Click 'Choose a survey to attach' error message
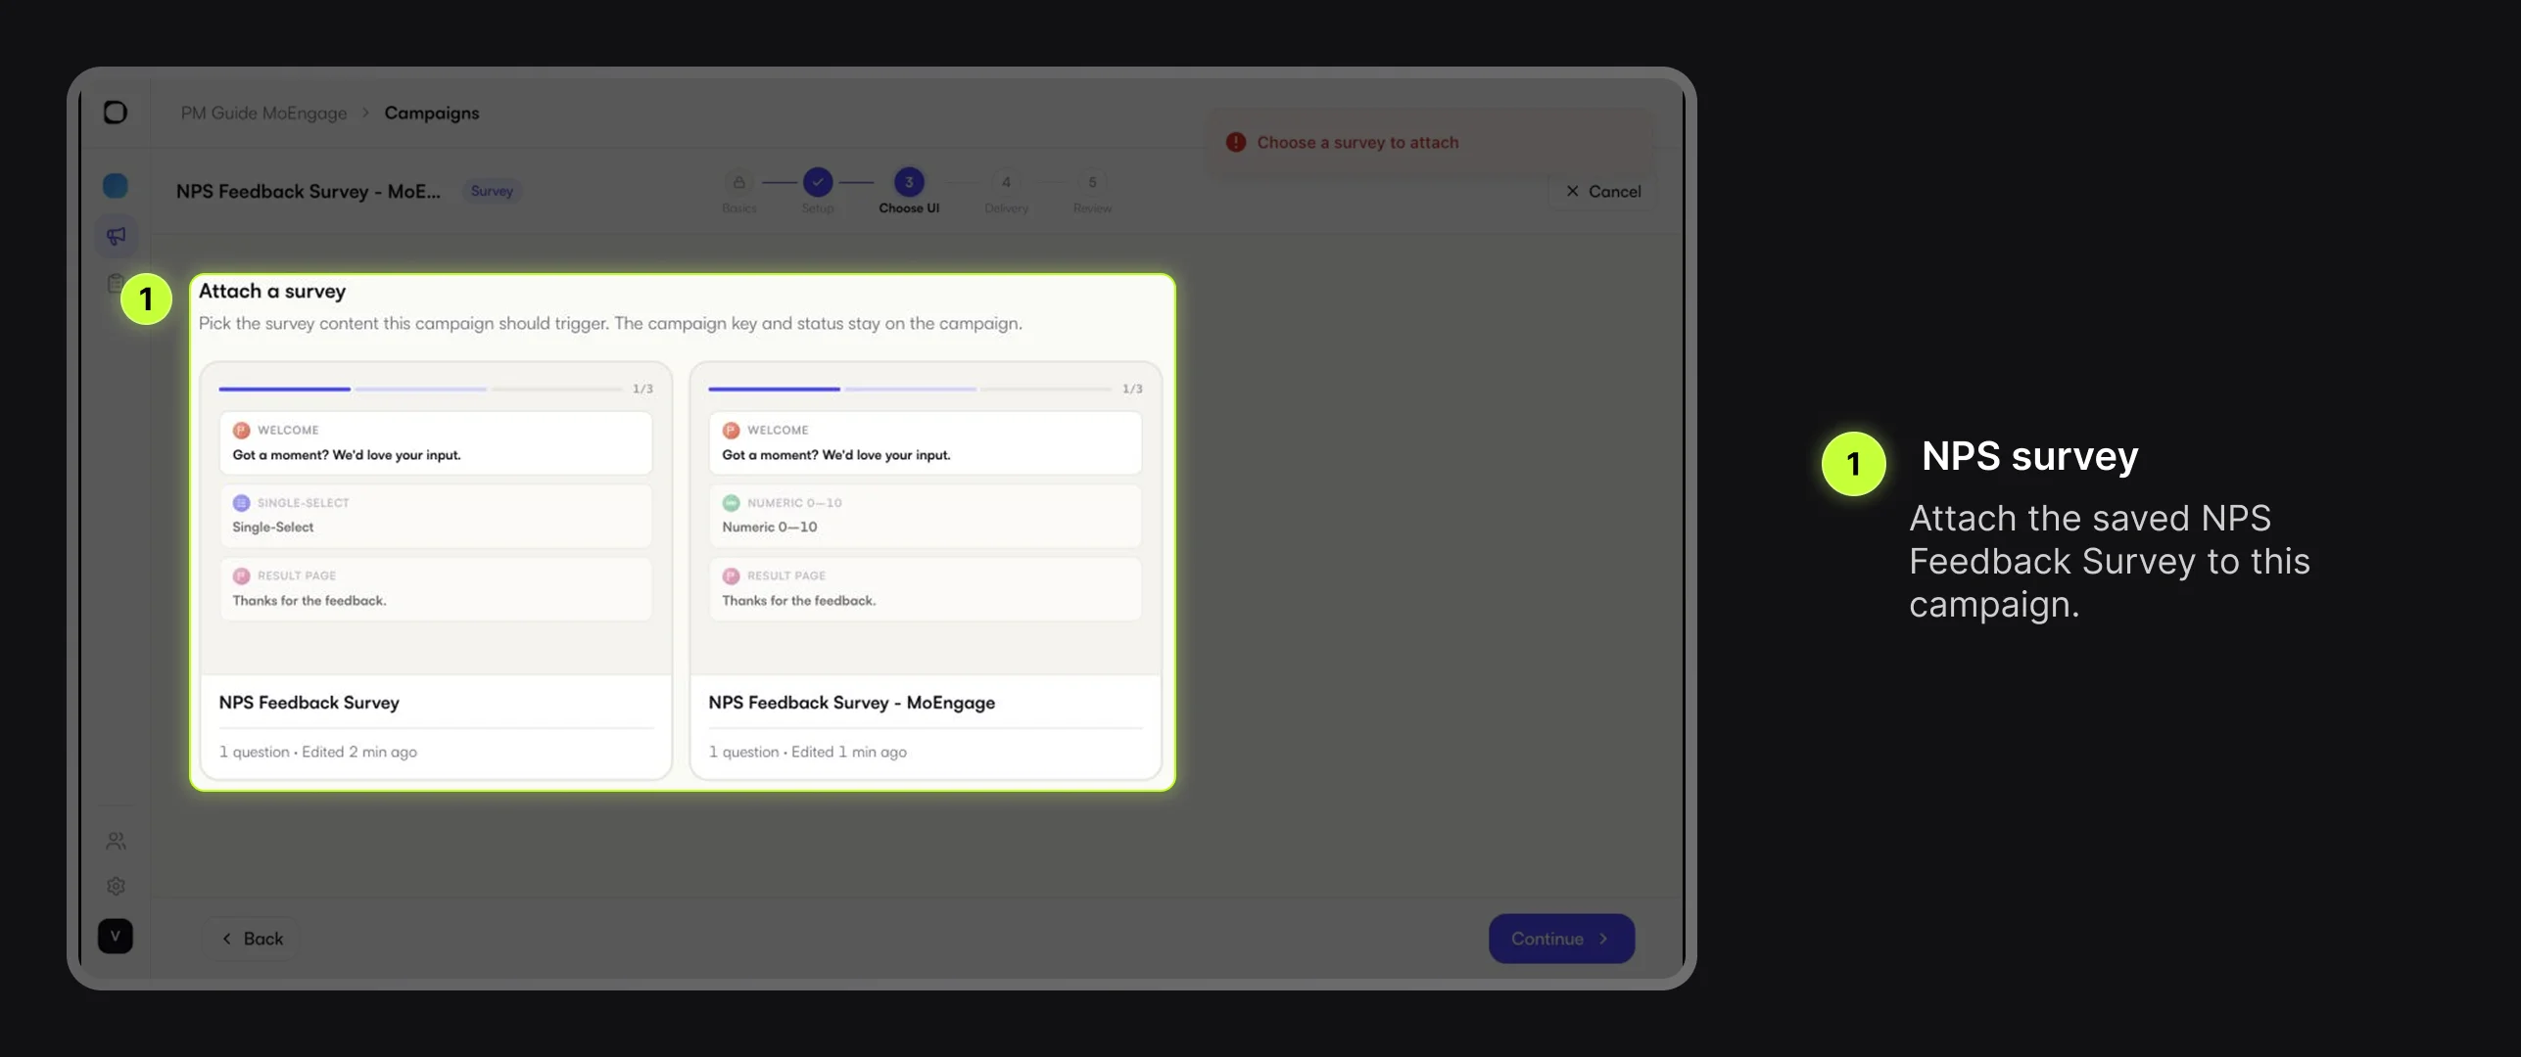Screen dimensions: 2521x1057 pos(1357,143)
